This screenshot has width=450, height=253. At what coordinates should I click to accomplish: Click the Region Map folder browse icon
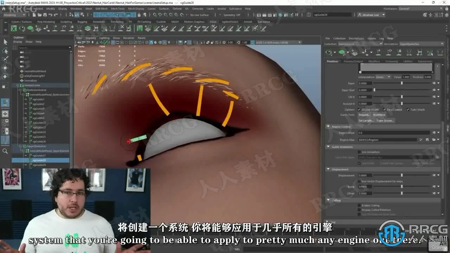click(x=434, y=140)
